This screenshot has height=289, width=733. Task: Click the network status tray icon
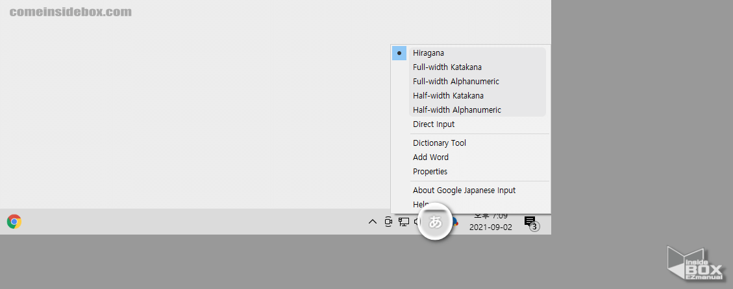tap(404, 222)
